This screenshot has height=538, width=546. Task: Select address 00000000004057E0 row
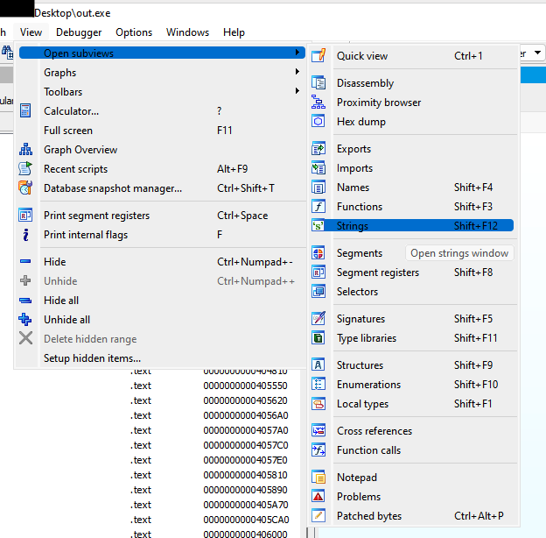pyautogui.click(x=245, y=460)
